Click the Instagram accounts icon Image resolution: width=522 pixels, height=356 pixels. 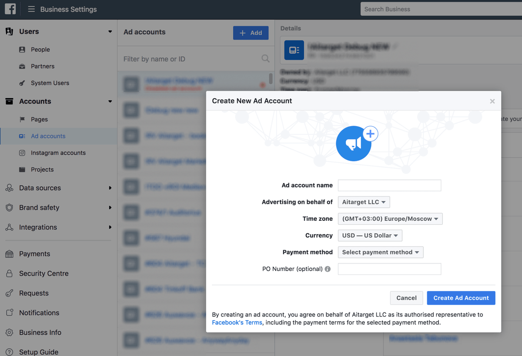(x=22, y=153)
